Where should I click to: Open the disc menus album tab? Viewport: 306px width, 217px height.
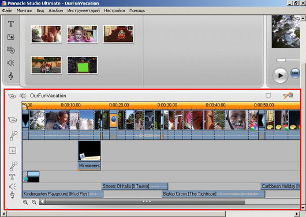click(11, 50)
